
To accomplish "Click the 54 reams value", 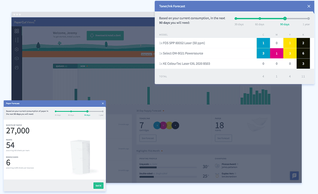I will pyautogui.click(x=10, y=145).
